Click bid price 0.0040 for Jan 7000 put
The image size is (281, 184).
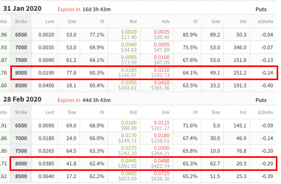(x=129, y=44)
